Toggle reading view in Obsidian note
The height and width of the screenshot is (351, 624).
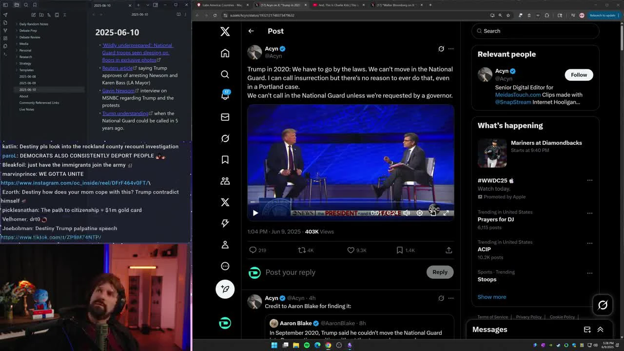click(x=178, y=15)
